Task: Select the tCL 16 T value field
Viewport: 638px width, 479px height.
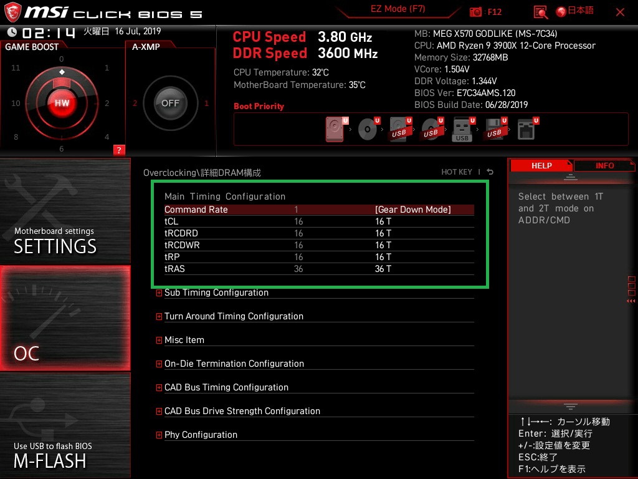Action: click(x=383, y=221)
